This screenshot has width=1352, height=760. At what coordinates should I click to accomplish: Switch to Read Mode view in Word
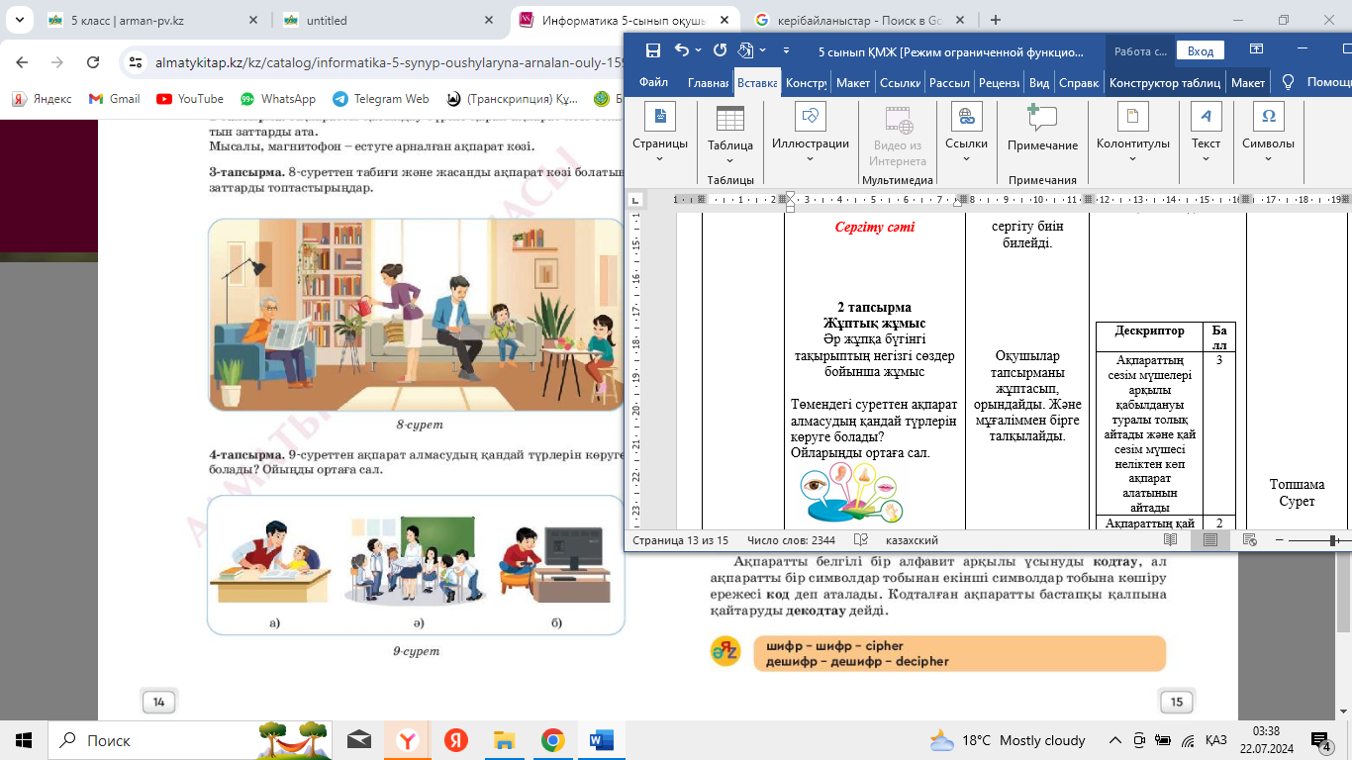pyautogui.click(x=1171, y=540)
